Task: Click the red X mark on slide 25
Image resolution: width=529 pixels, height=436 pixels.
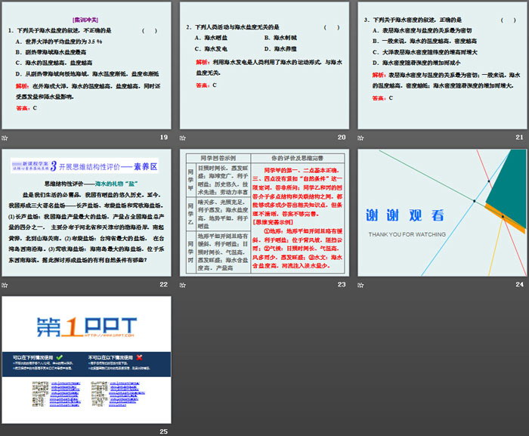Action: click(138, 356)
